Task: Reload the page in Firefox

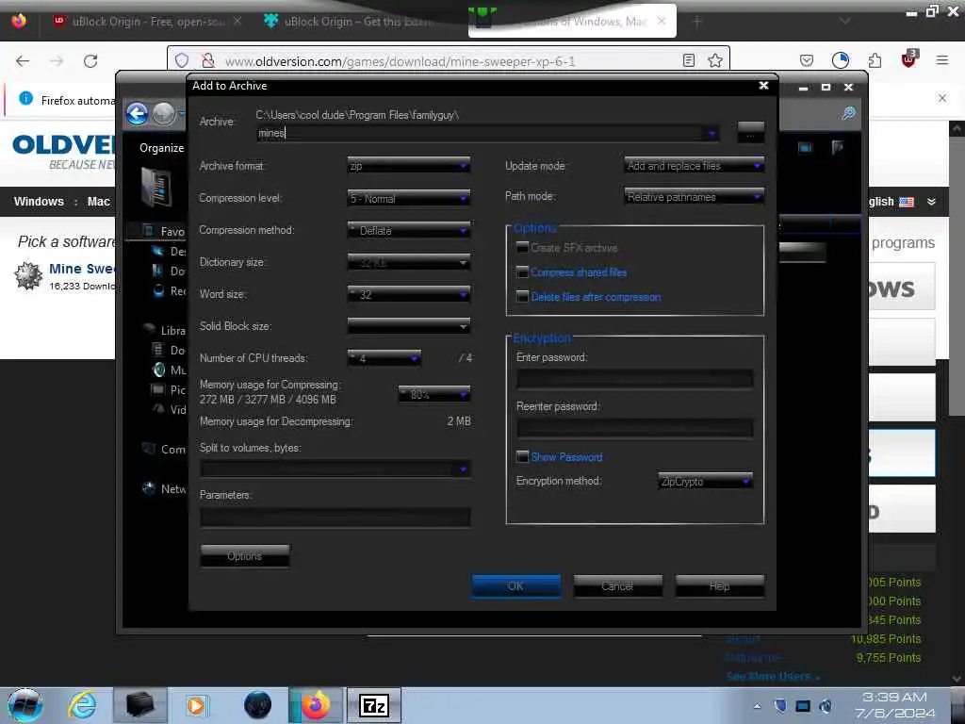Action: coord(90,61)
